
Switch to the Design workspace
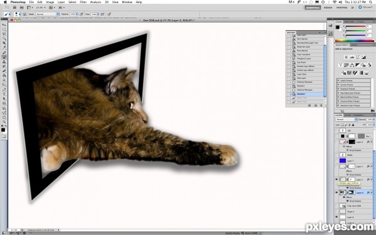(x=328, y=8)
